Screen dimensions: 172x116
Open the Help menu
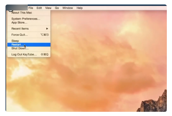[x=79, y=8]
